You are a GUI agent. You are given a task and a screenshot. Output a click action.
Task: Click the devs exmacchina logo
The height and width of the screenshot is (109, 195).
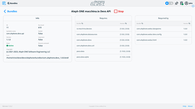point(97,3)
